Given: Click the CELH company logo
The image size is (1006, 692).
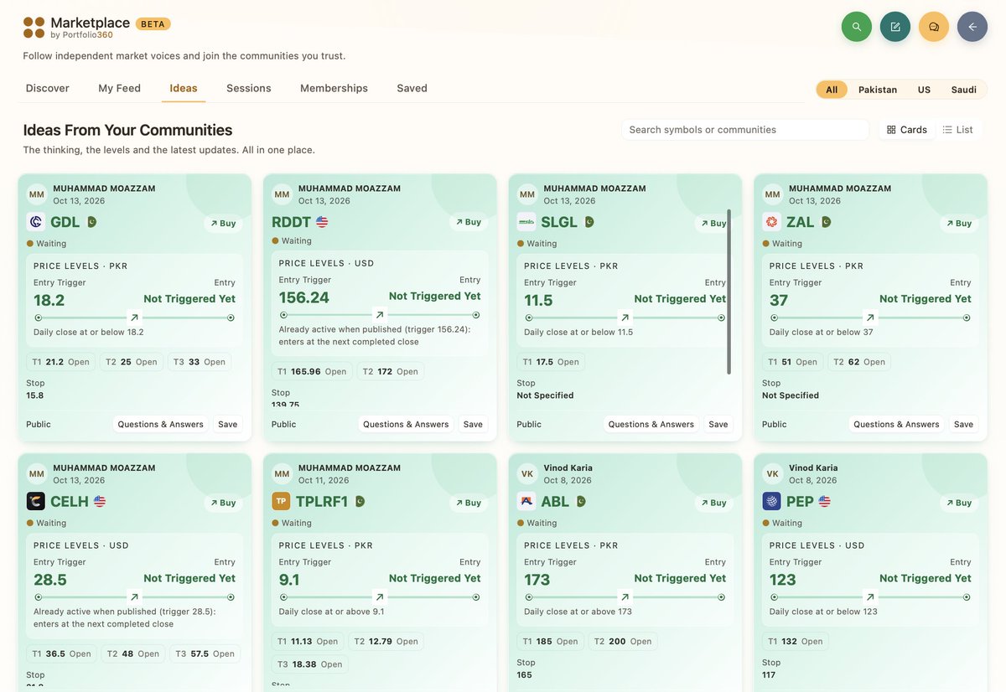Looking at the screenshot, I should [36, 502].
